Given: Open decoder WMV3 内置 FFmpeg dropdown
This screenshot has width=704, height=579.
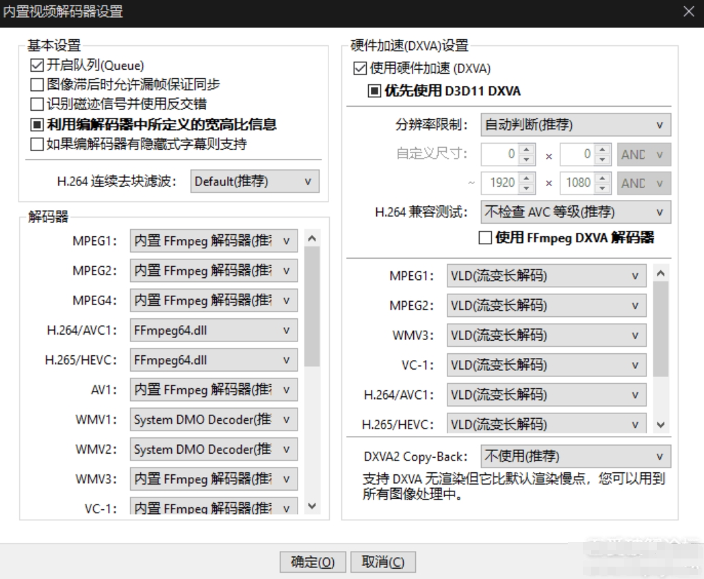Looking at the screenshot, I should point(213,479).
